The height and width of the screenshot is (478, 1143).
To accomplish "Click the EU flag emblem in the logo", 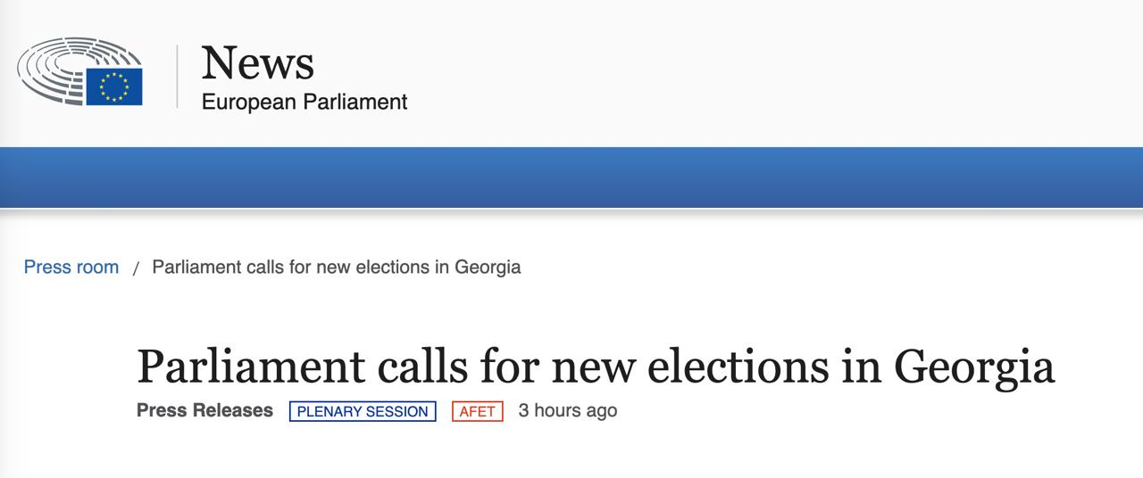I will (x=113, y=87).
